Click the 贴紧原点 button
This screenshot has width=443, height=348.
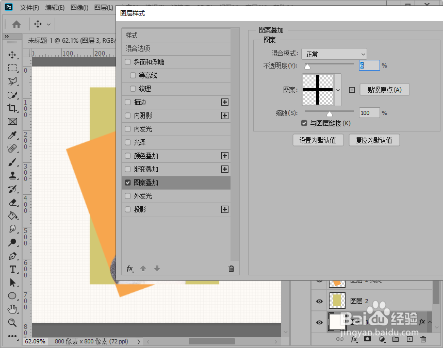[384, 89]
